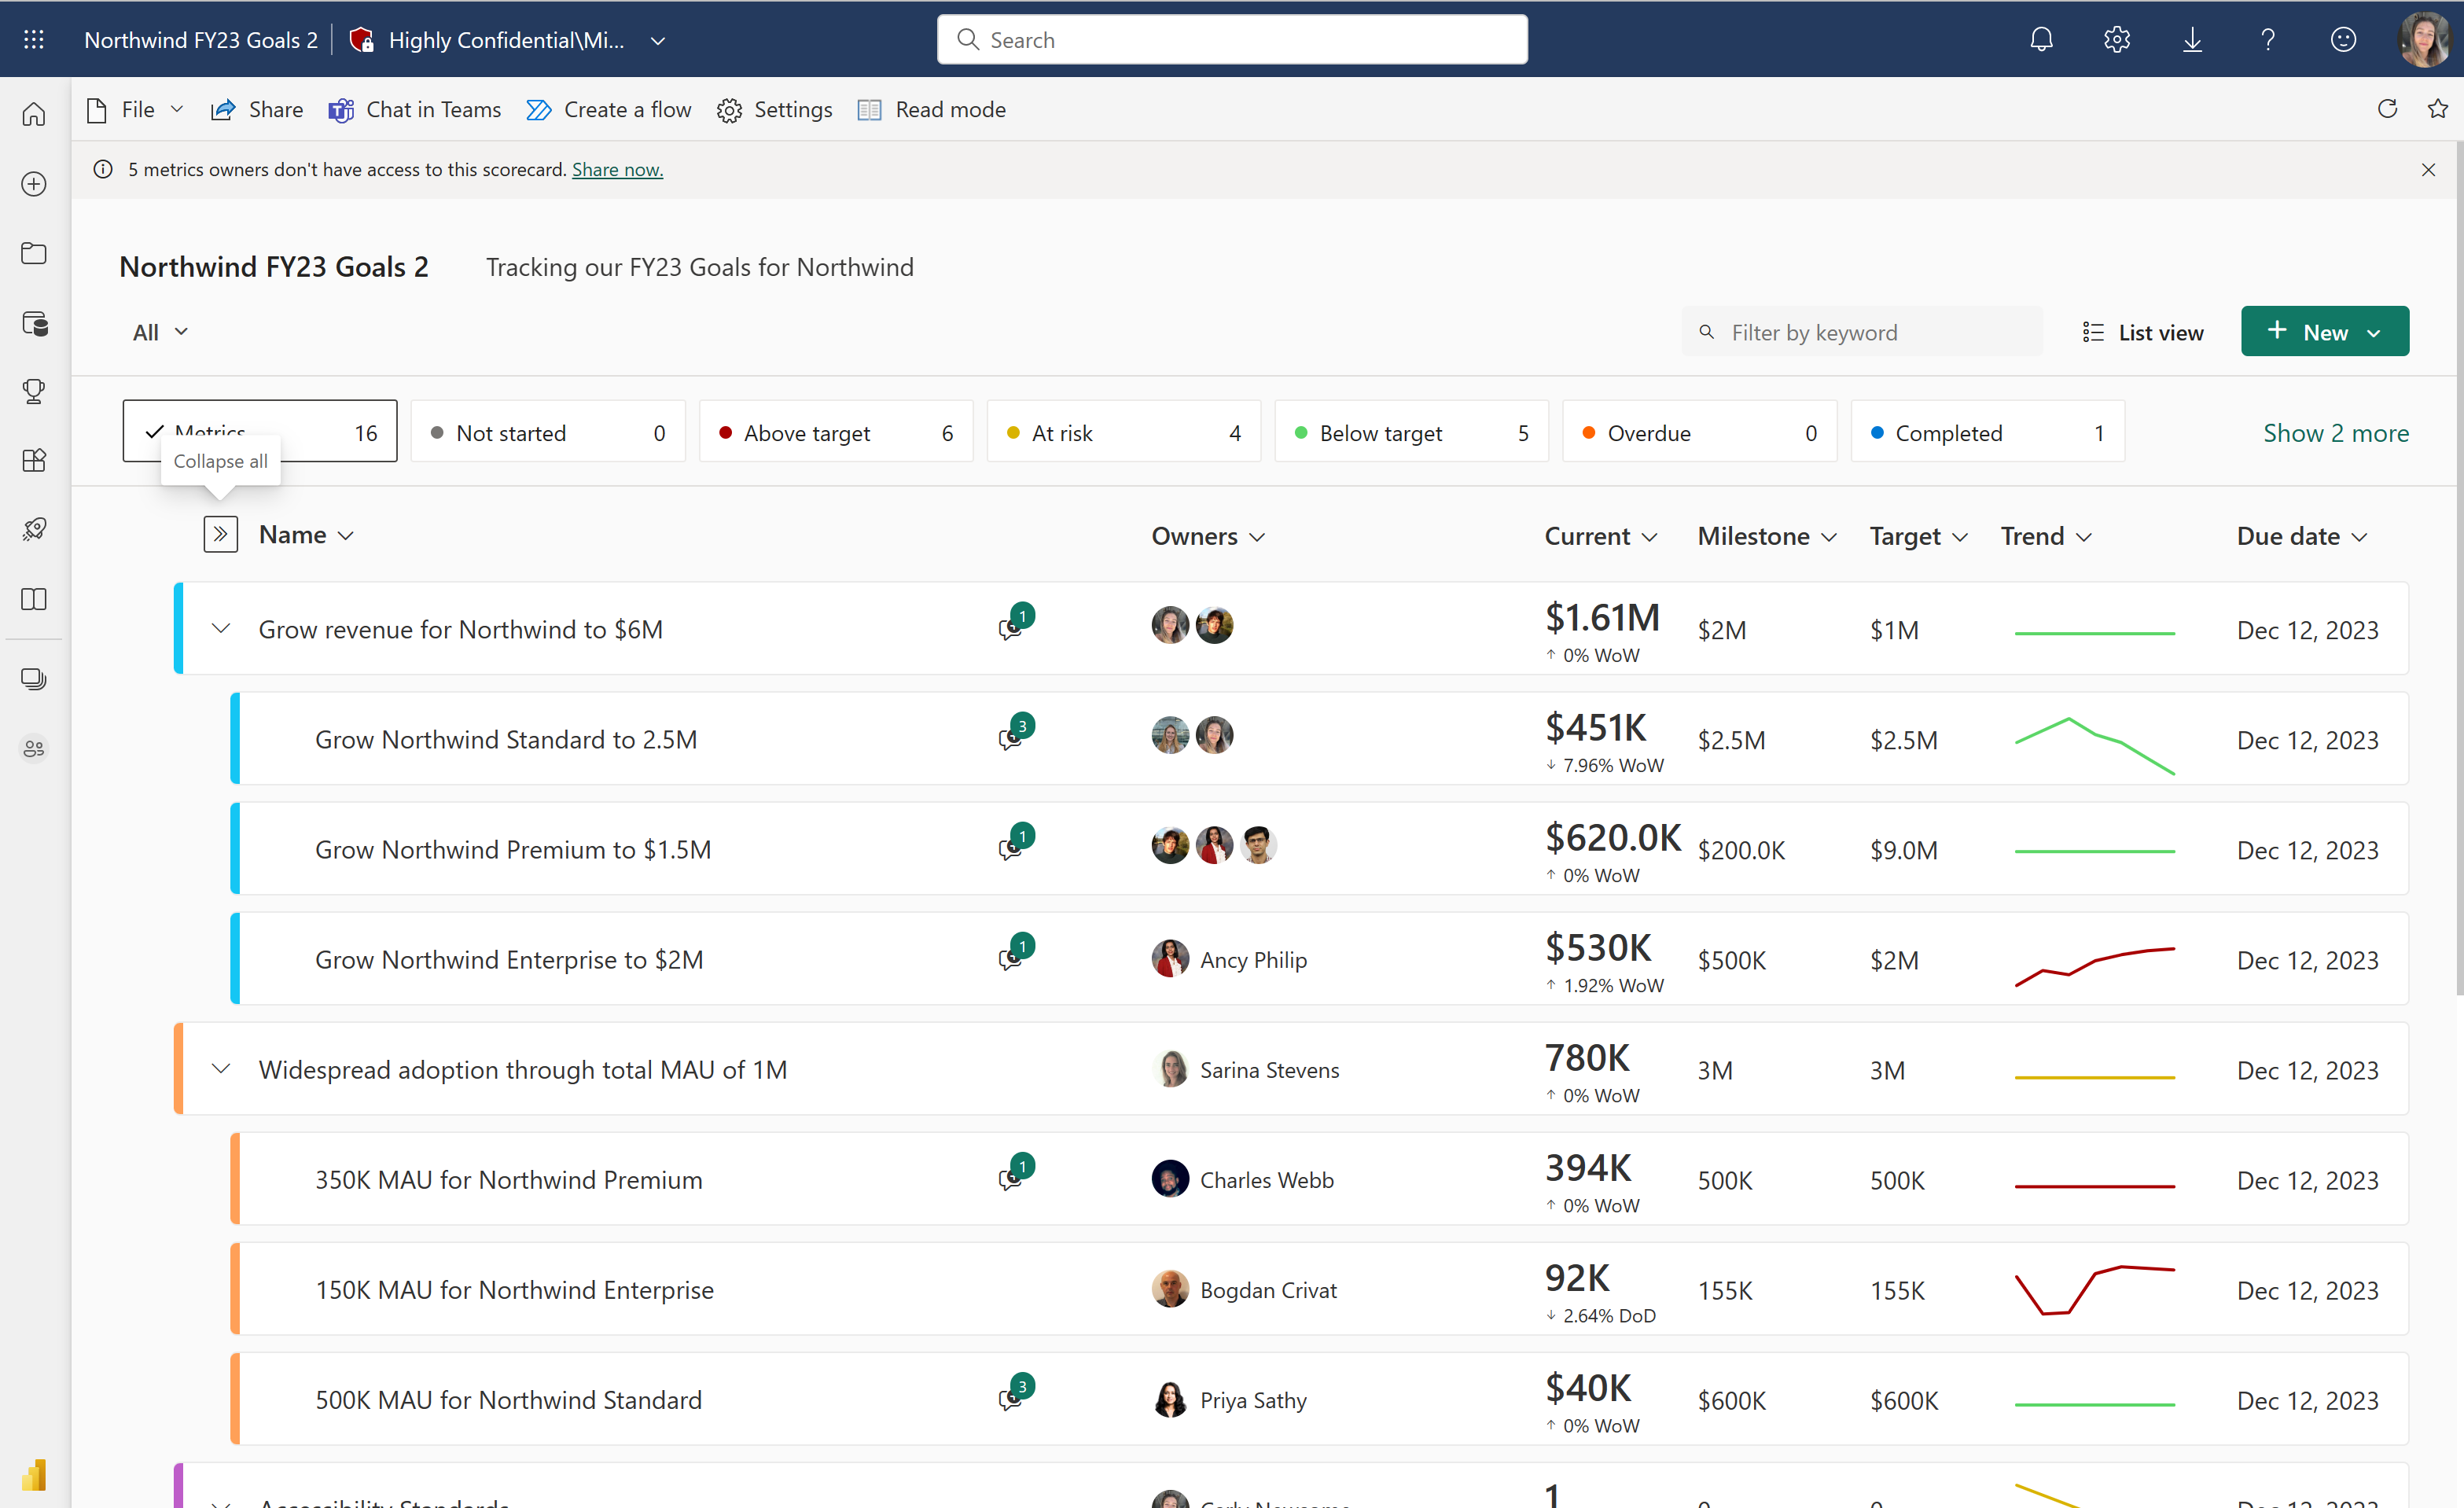Click the Share now link in banner
Image resolution: width=2464 pixels, height=1508 pixels.
(618, 169)
